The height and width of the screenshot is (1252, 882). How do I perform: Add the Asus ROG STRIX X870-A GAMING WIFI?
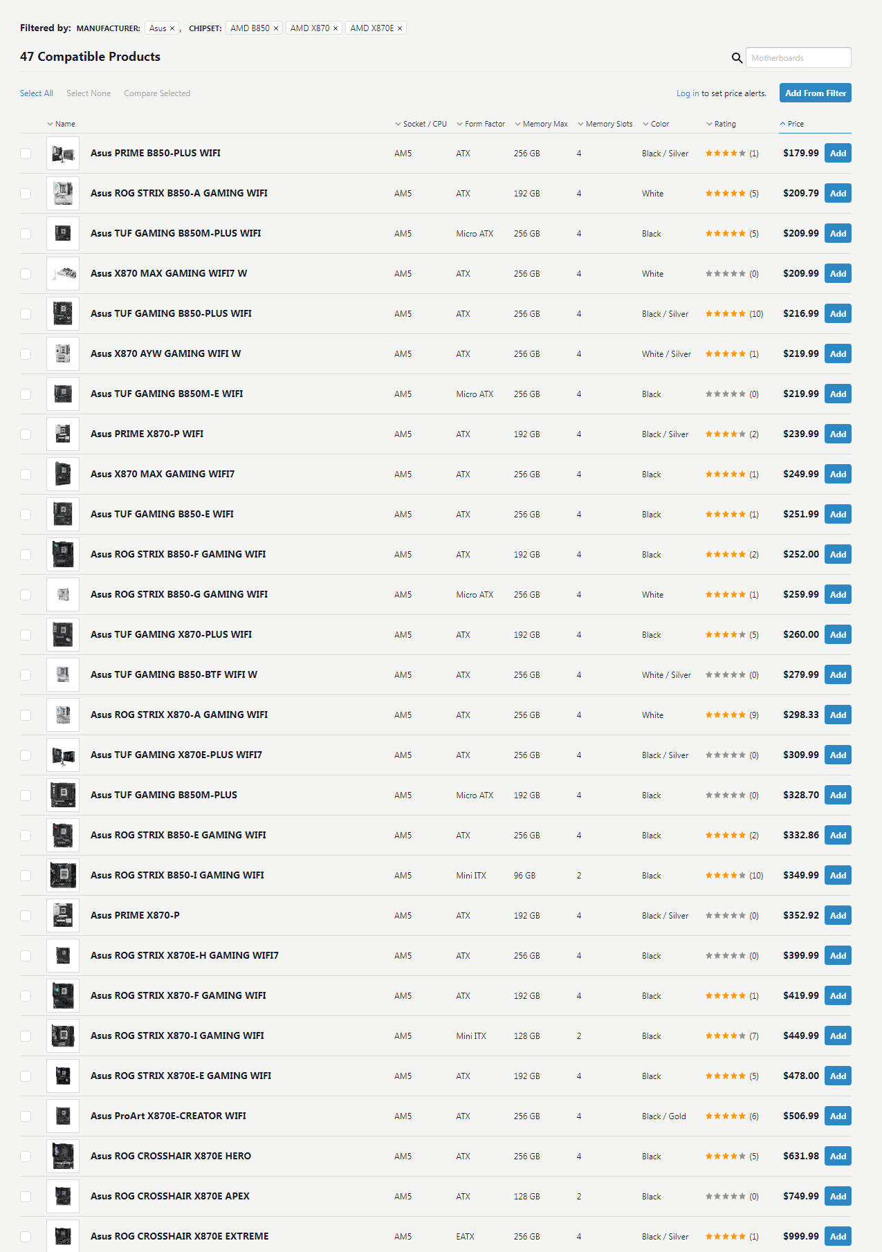click(x=838, y=715)
